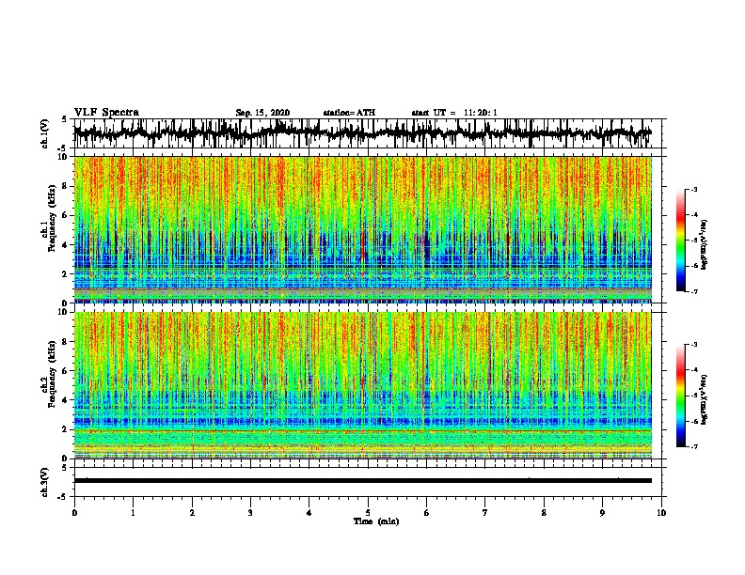Image resolution: width=745 pixels, height=575 pixels.
Task: Click the 'VLF Spectra' plot title
Action: (x=106, y=113)
